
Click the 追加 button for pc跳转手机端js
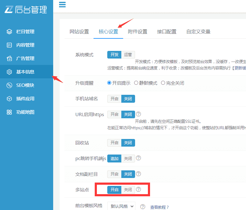tap(114, 158)
